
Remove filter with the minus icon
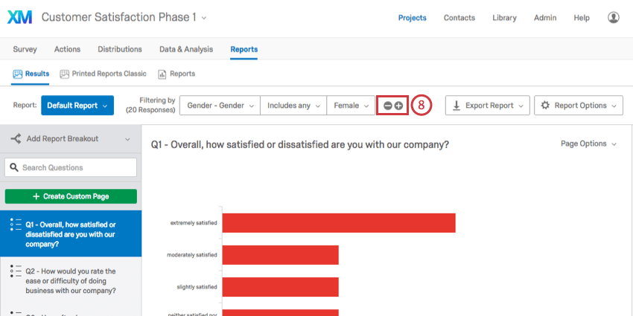(x=387, y=106)
